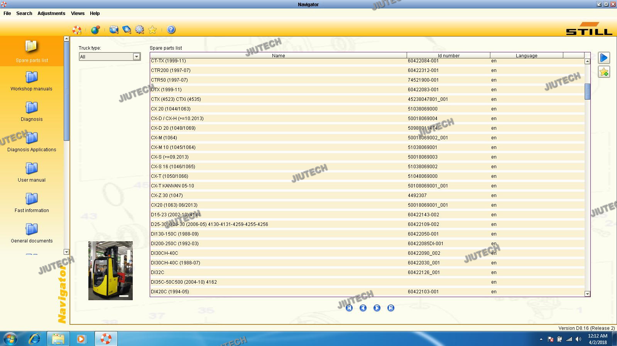Image resolution: width=617 pixels, height=346 pixels.
Task: Open favorites star in toolbar
Action: point(152,30)
